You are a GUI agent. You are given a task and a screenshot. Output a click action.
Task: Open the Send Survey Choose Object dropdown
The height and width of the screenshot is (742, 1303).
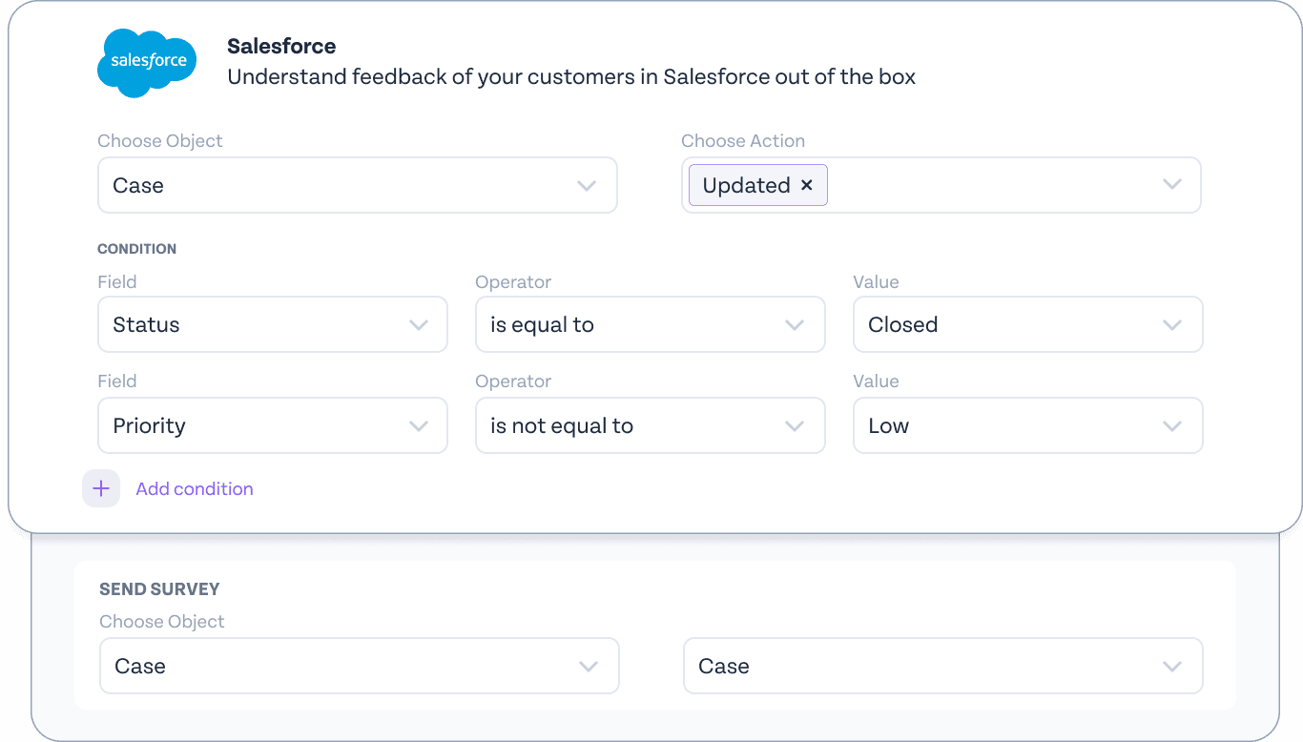coord(360,666)
